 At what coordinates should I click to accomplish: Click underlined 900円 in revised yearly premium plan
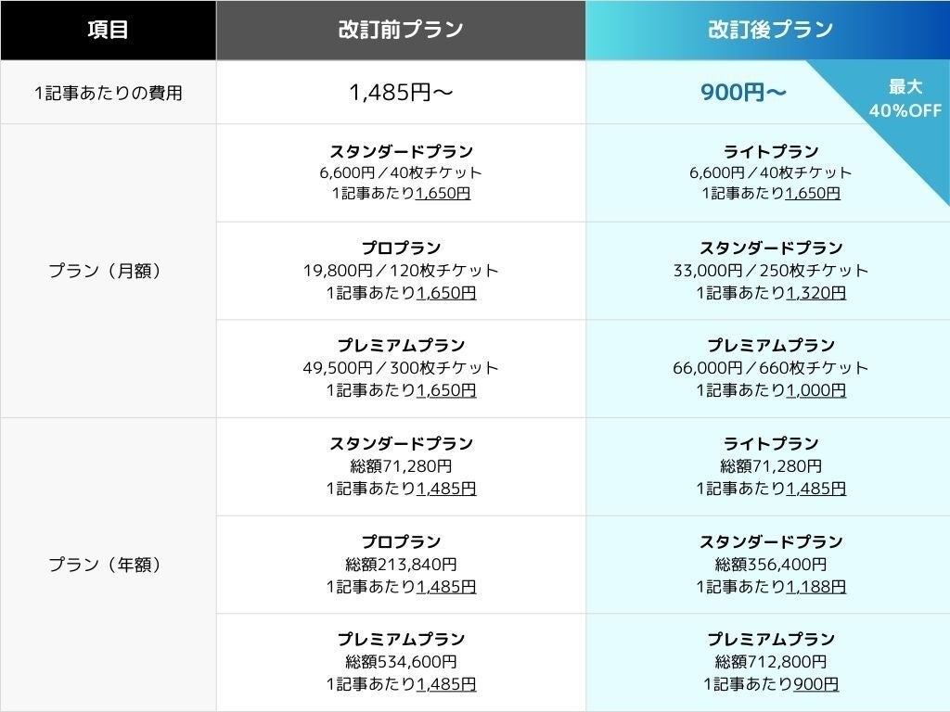coord(815,684)
